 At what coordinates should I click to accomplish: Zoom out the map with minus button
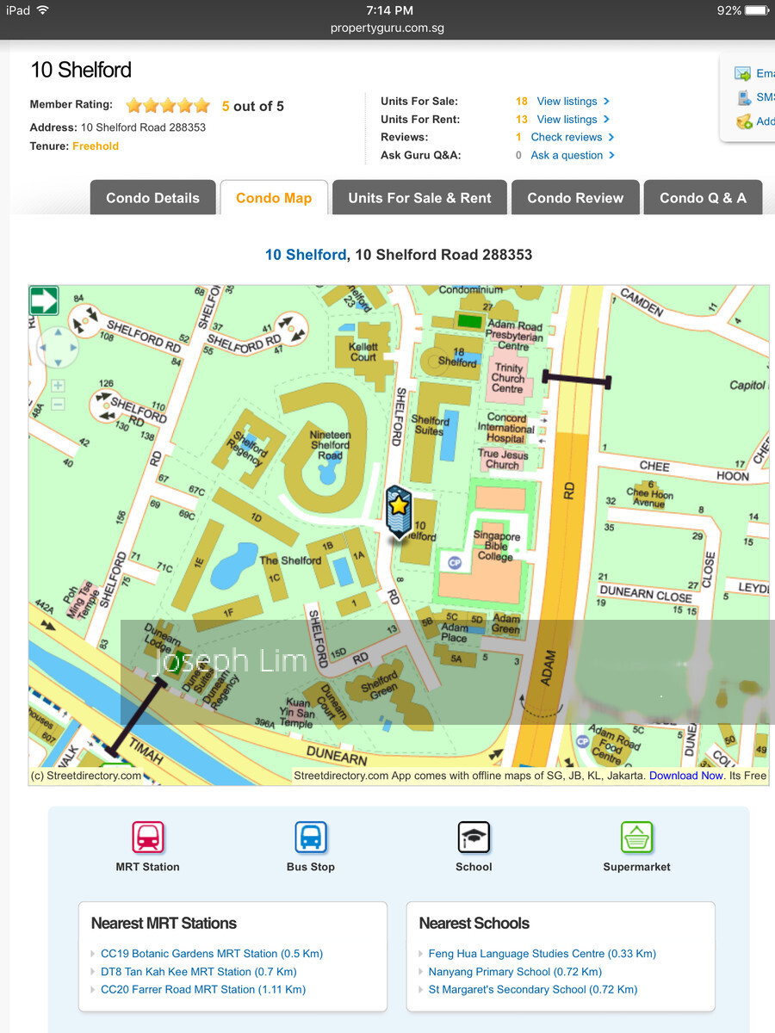[x=58, y=404]
